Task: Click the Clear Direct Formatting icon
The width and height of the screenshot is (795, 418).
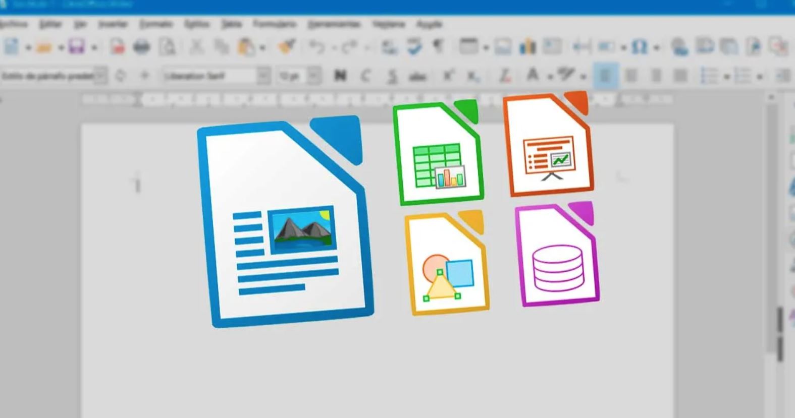Action: [505, 76]
